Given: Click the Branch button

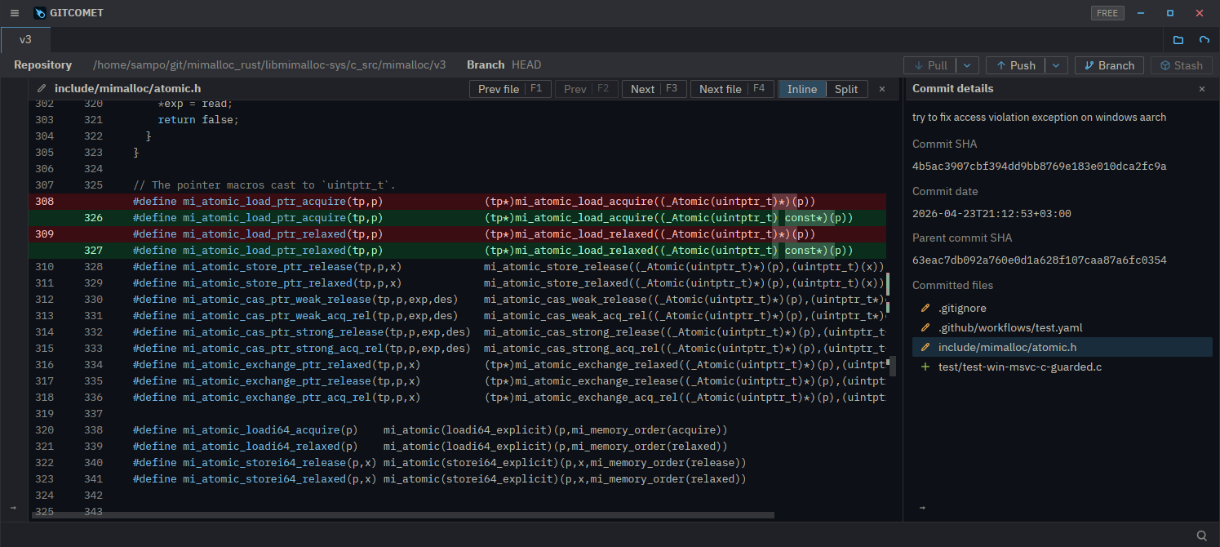Looking at the screenshot, I should 1108,65.
